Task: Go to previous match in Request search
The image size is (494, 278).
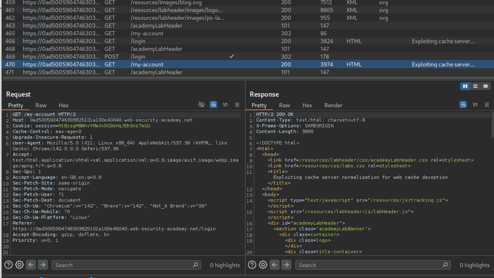Action: point(31,265)
